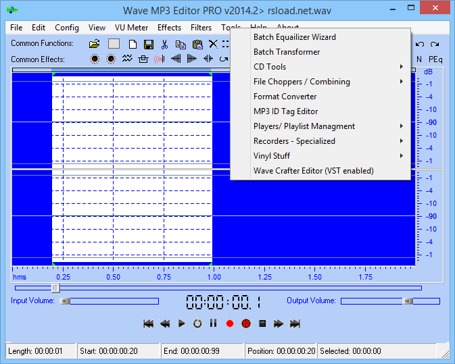The height and width of the screenshot is (364, 455).
Task: Click the Redo arrow icon
Action: click(x=435, y=44)
